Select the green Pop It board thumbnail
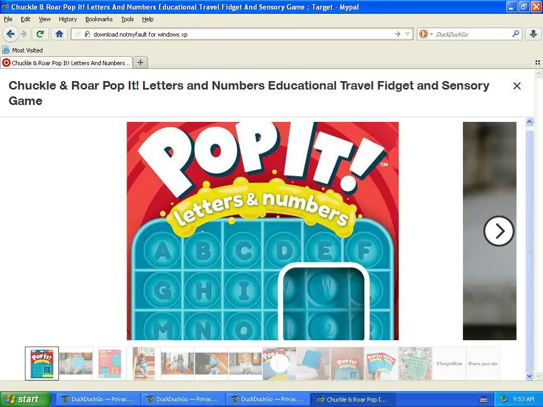Image resolution: width=543 pixels, height=407 pixels. 415,364
